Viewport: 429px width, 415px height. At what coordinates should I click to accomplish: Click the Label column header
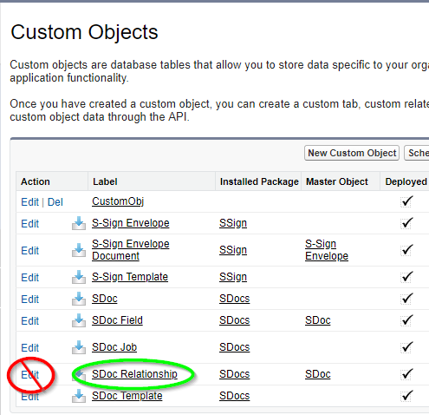pyautogui.click(x=105, y=181)
